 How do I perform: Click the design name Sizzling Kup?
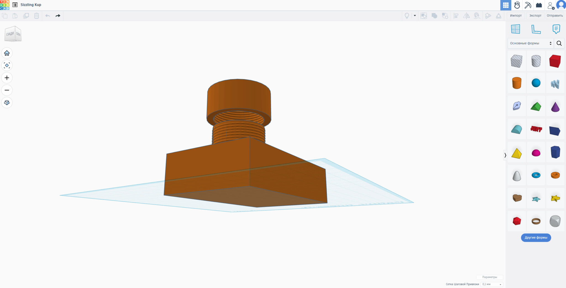tap(31, 5)
